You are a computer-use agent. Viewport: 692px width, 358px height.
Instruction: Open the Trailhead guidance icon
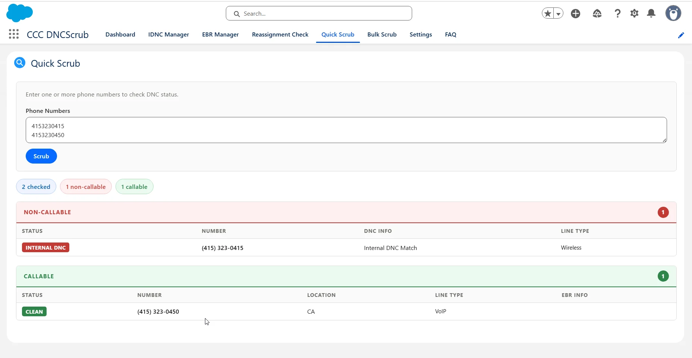pos(597,13)
